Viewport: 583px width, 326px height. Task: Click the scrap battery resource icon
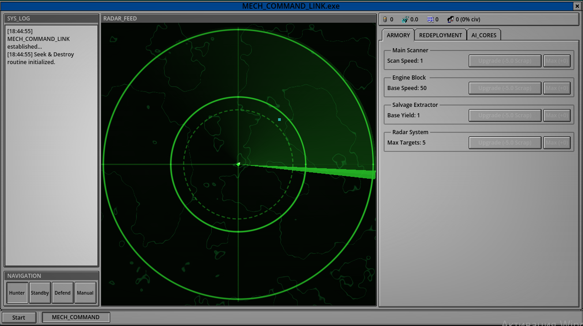pos(385,20)
